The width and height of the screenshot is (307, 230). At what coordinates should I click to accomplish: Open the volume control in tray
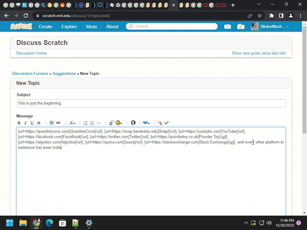[x=269, y=223]
